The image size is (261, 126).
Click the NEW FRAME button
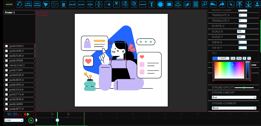(x=28, y=5)
